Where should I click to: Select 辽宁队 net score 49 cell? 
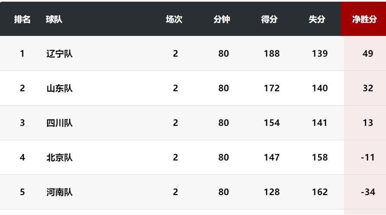368,54
